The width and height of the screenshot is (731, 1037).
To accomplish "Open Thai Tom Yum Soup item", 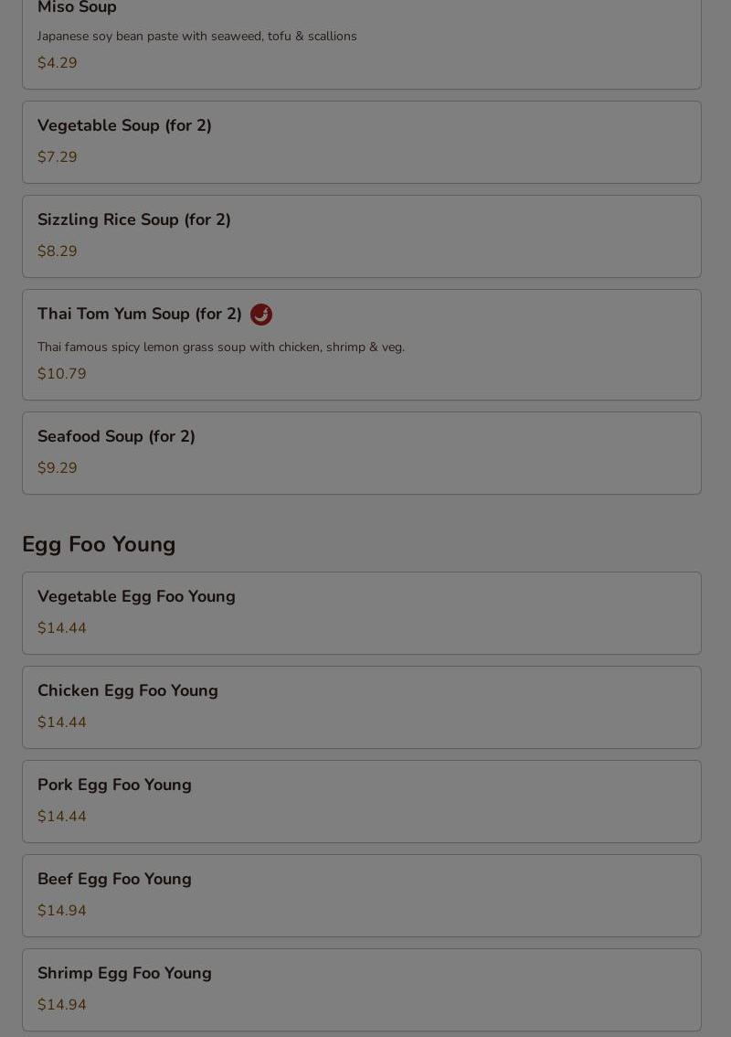I will click(x=362, y=345).
